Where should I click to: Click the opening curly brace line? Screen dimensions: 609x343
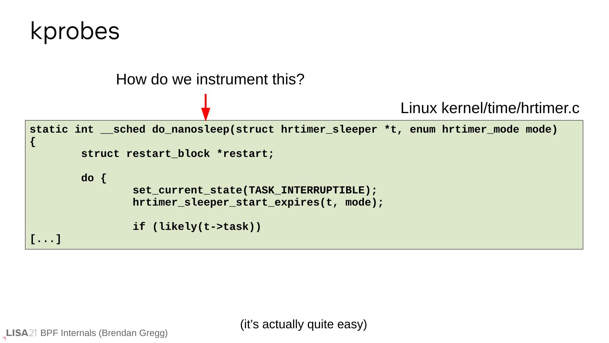click(33, 142)
